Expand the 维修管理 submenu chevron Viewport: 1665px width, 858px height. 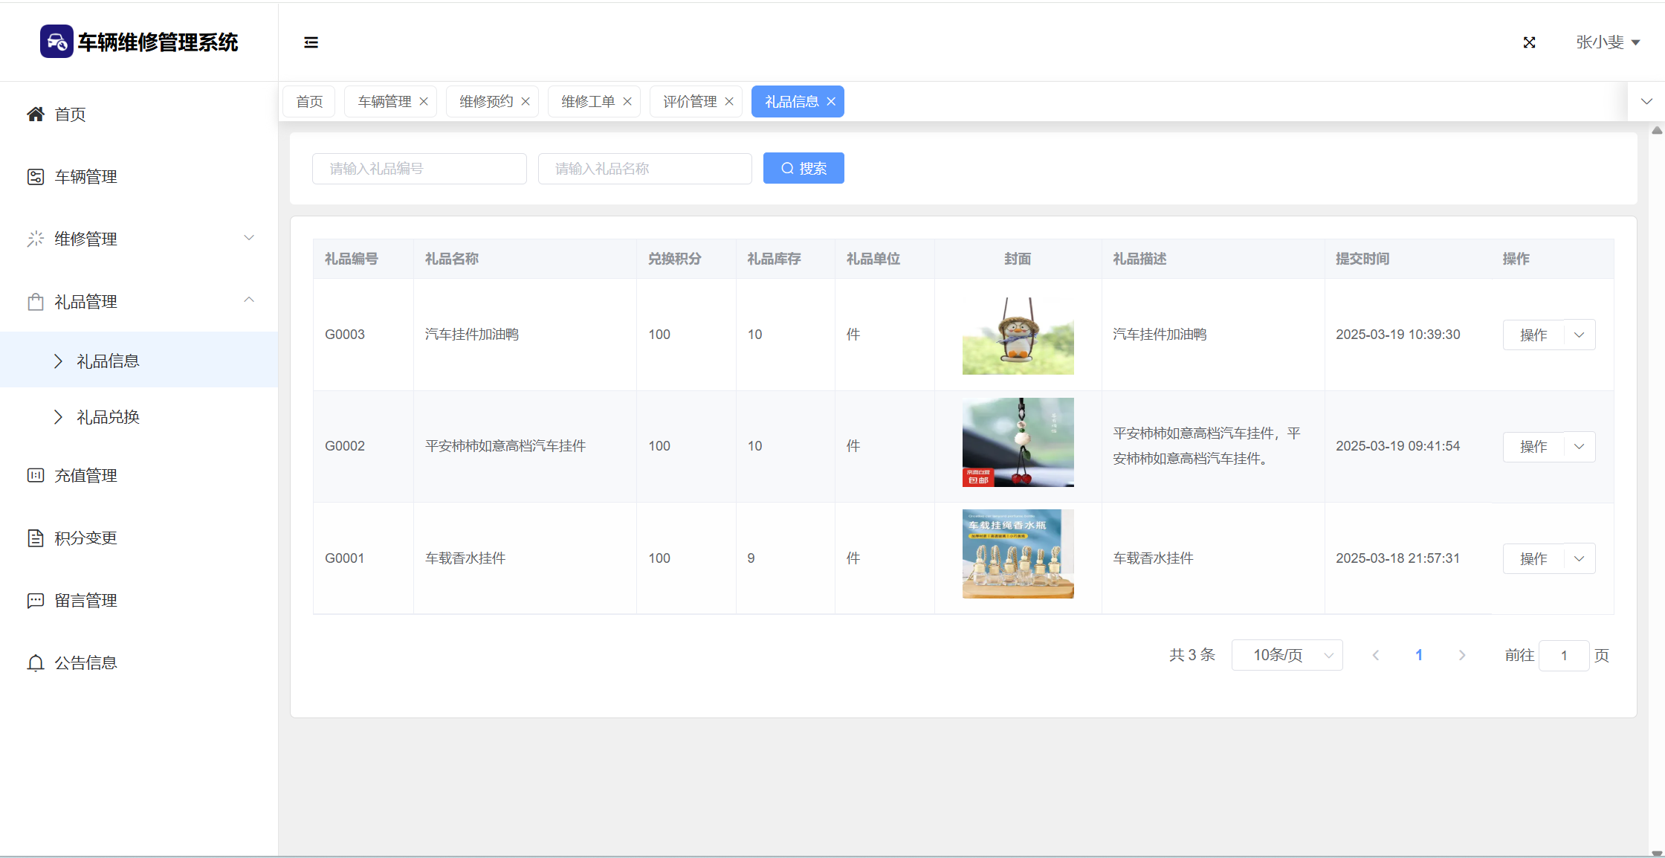(249, 238)
